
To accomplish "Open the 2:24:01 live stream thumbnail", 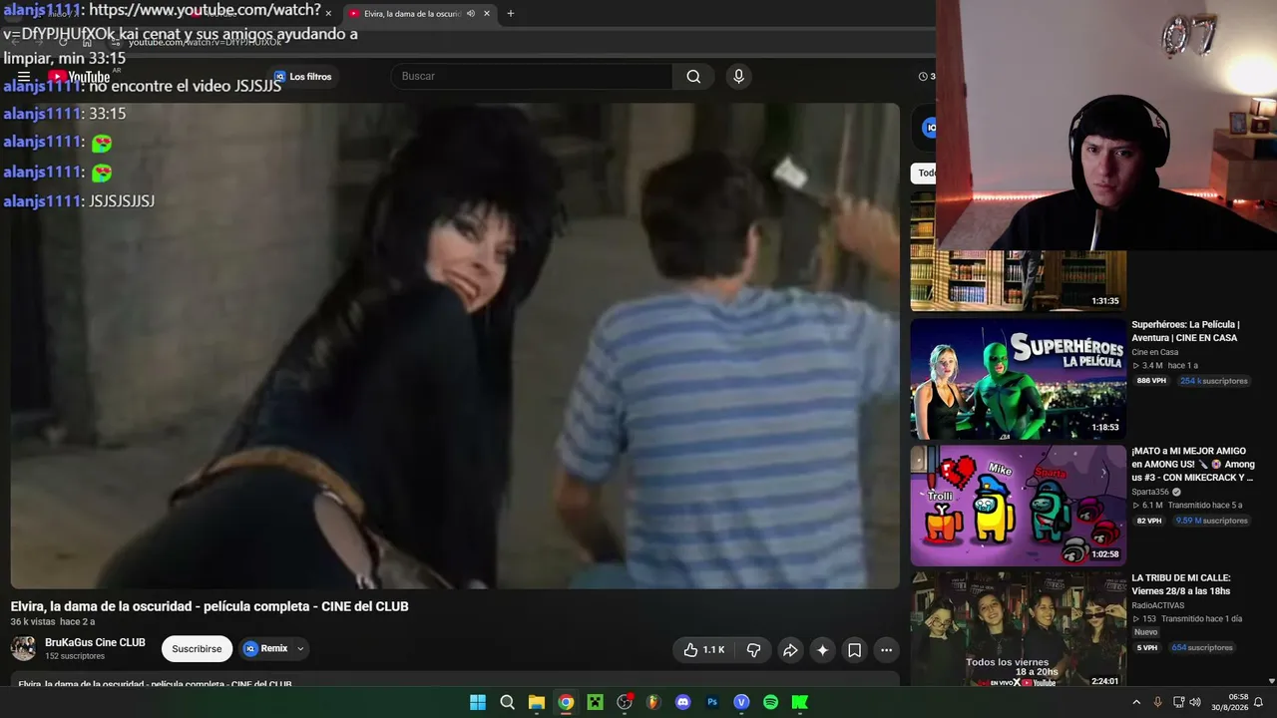I will [1018, 630].
